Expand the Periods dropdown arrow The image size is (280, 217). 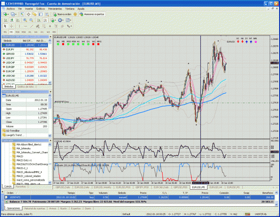click(x=63, y=20)
